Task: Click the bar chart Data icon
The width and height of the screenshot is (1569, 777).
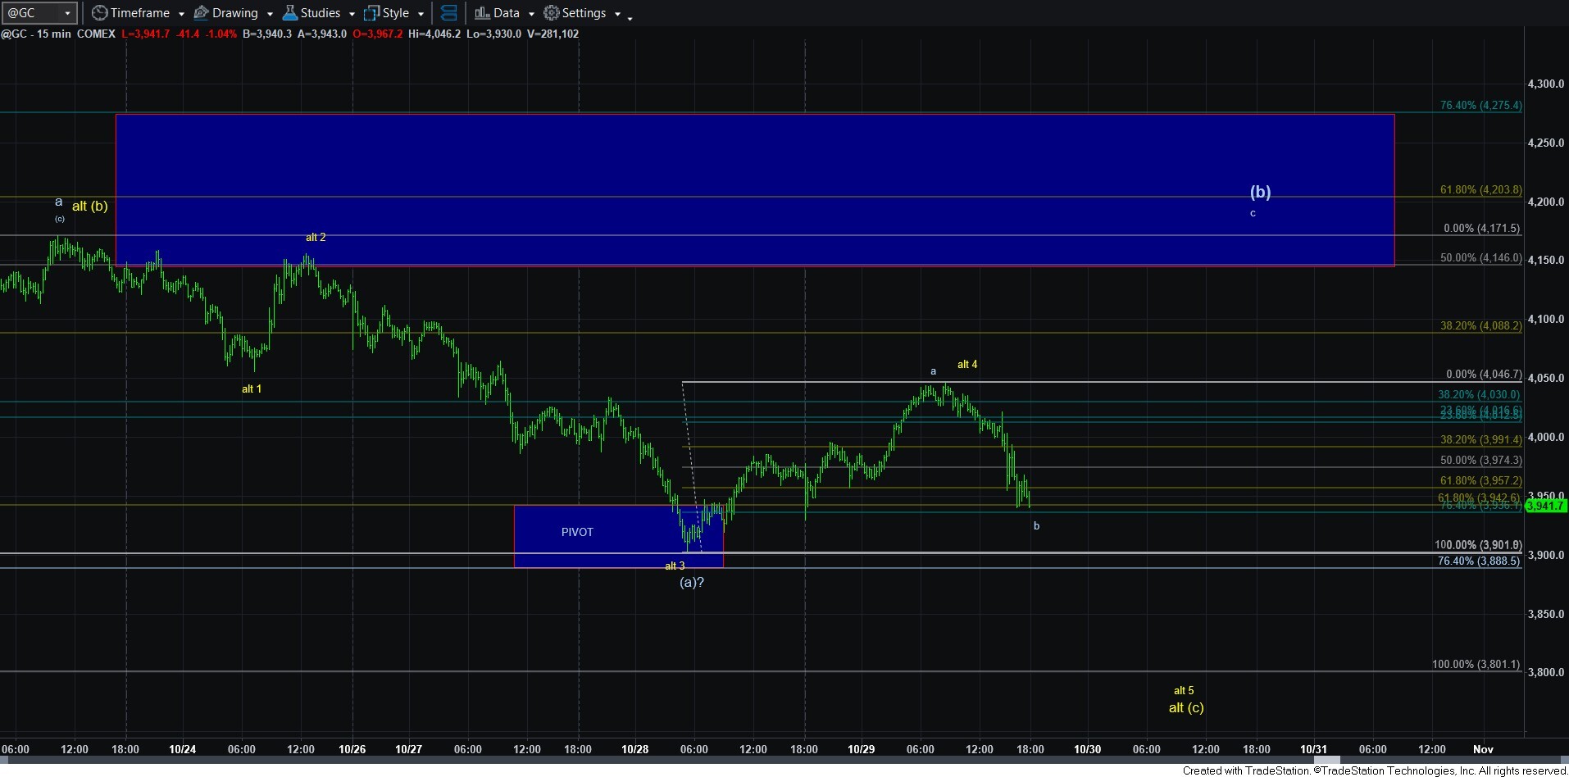Action: coord(482,13)
